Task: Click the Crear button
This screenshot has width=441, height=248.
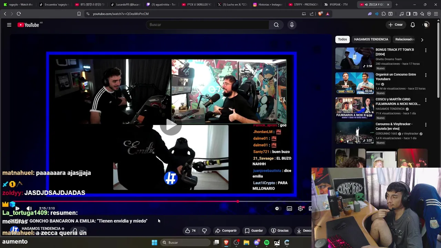Action: 396,25
